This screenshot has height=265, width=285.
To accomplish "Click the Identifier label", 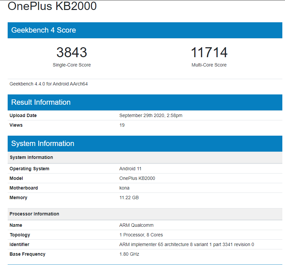I will (x=19, y=244).
